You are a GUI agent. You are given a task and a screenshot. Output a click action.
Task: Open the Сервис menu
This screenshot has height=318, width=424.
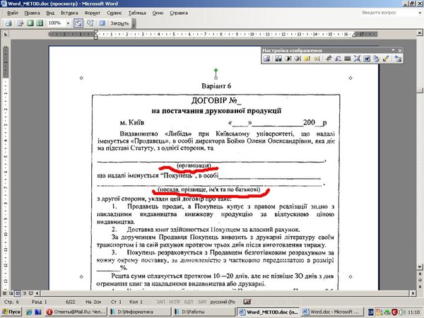pos(114,13)
